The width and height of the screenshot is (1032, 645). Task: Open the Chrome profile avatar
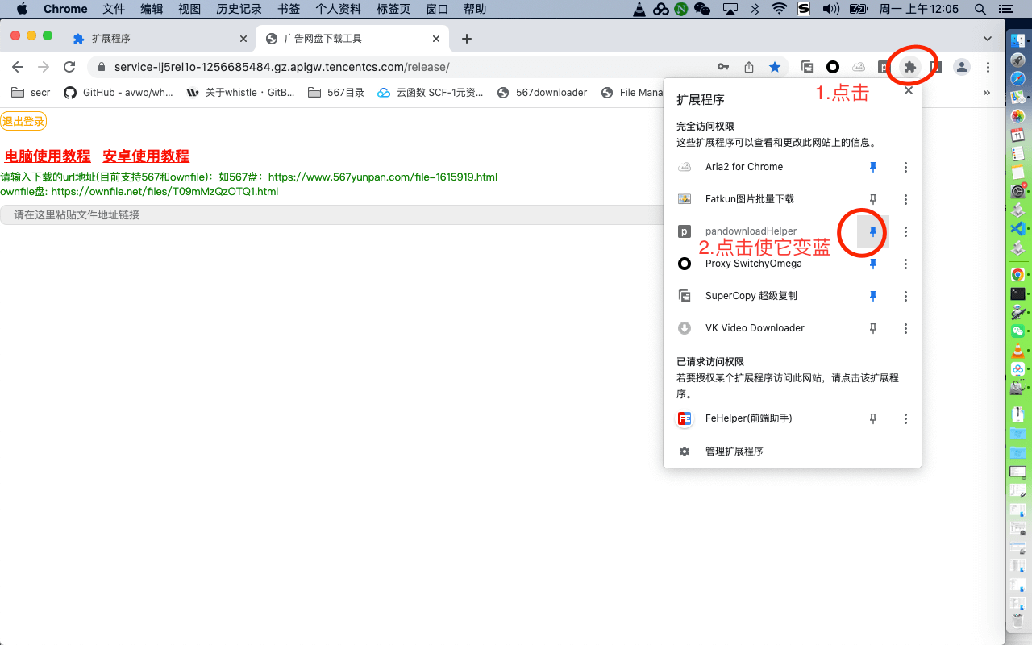(x=962, y=67)
